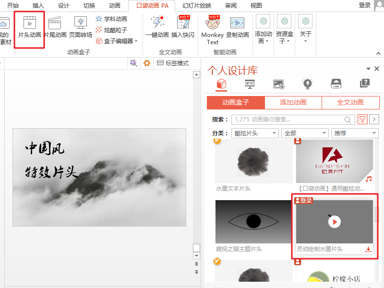Select 动画盒子 panel tab

pos(236,102)
